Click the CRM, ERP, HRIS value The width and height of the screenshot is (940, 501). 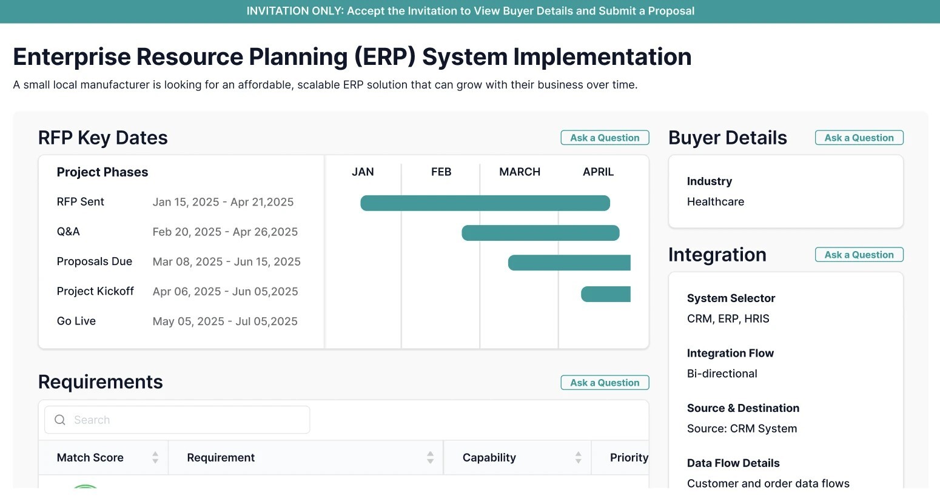tap(728, 318)
